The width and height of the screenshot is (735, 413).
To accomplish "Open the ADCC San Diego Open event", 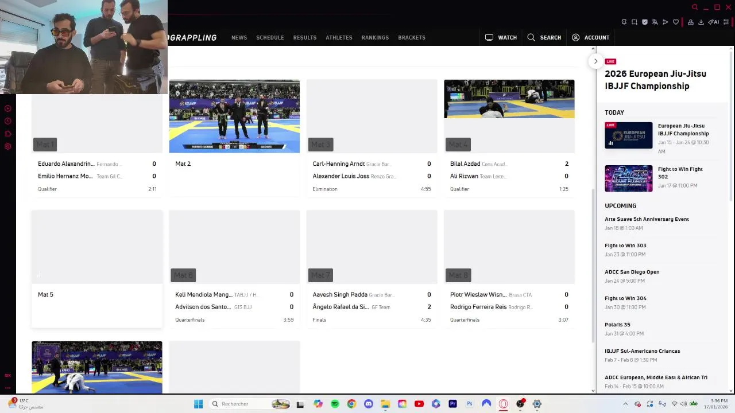I will coord(632,272).
